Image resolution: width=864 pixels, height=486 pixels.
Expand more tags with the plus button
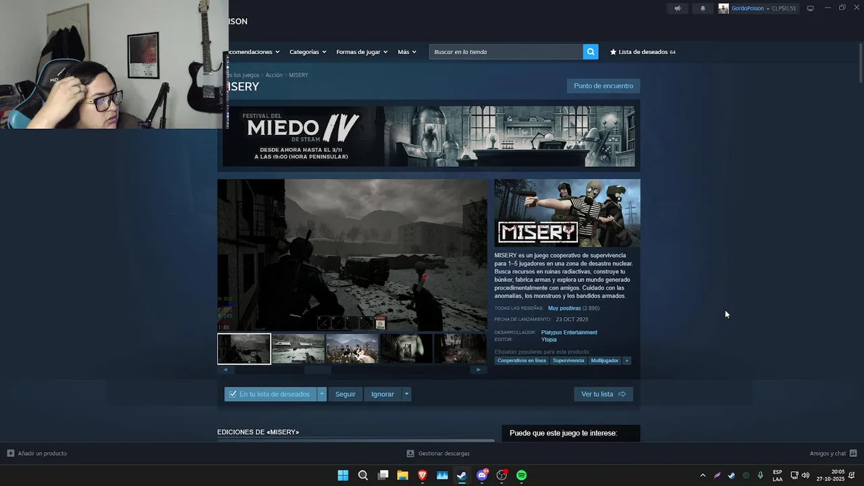[626, 360]
